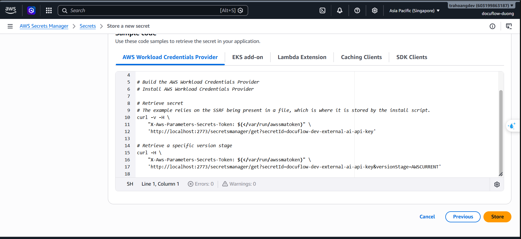Toggle the side navigation hamburger menu
Image resolution: width=521 pixels, height=239 pixels.
pyautogui.click(x=10, y=26)
